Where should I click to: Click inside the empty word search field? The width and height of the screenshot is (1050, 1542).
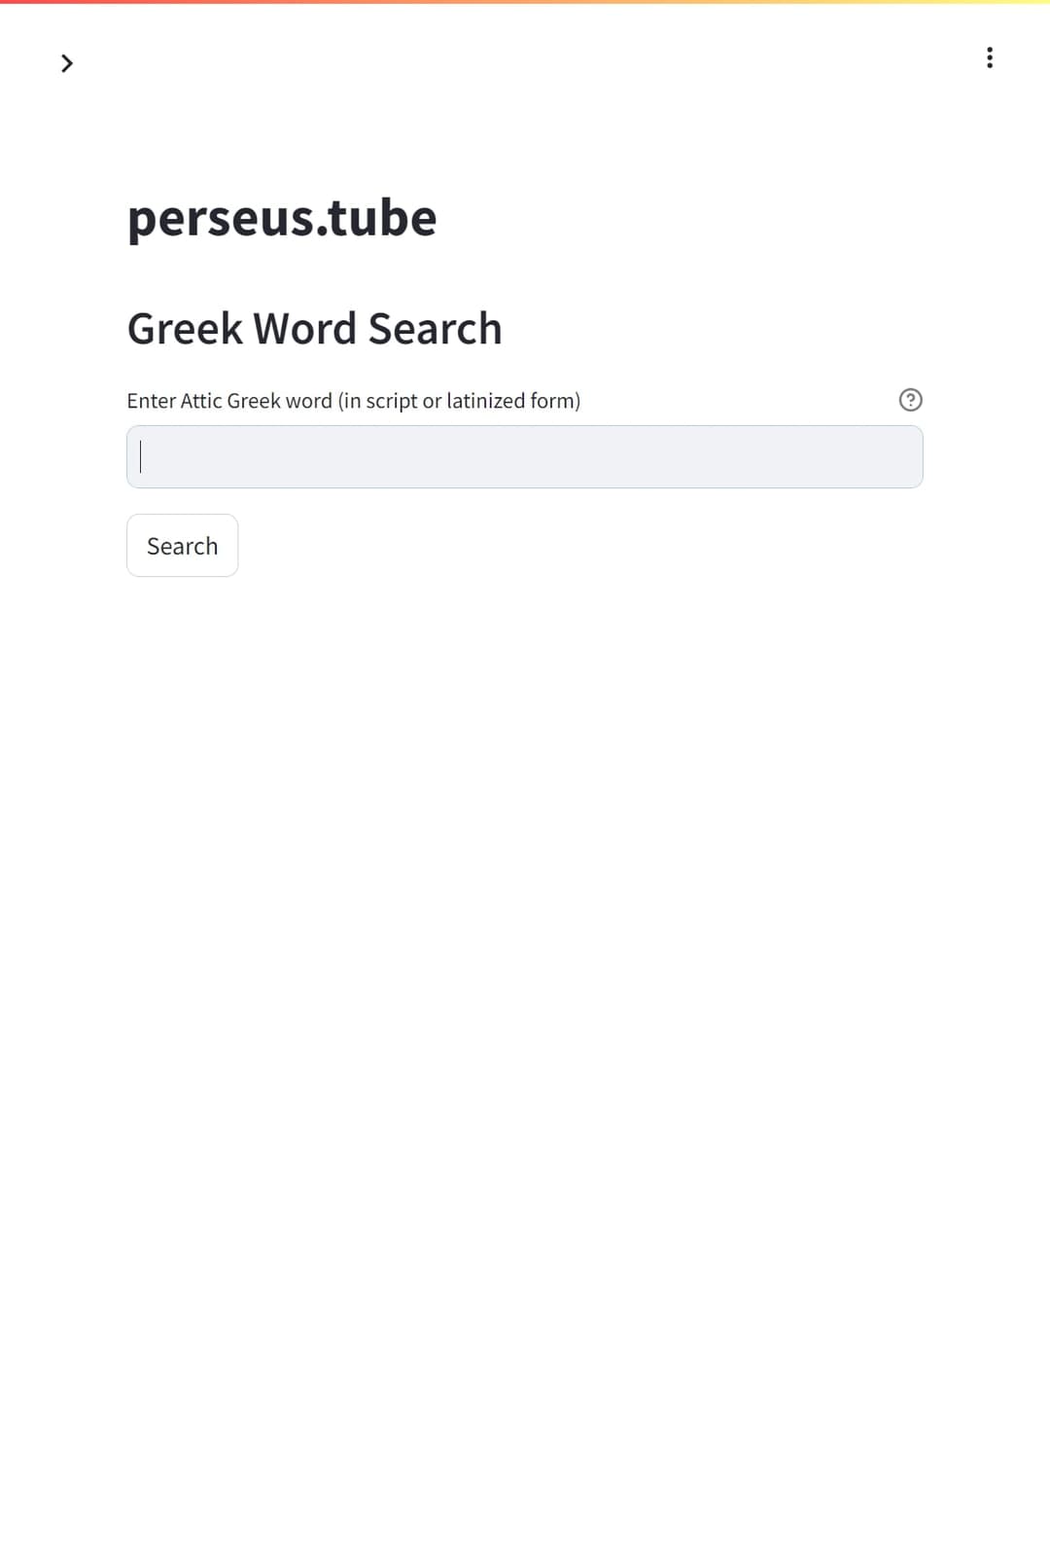pyautogui.click(x=525, y=457)
